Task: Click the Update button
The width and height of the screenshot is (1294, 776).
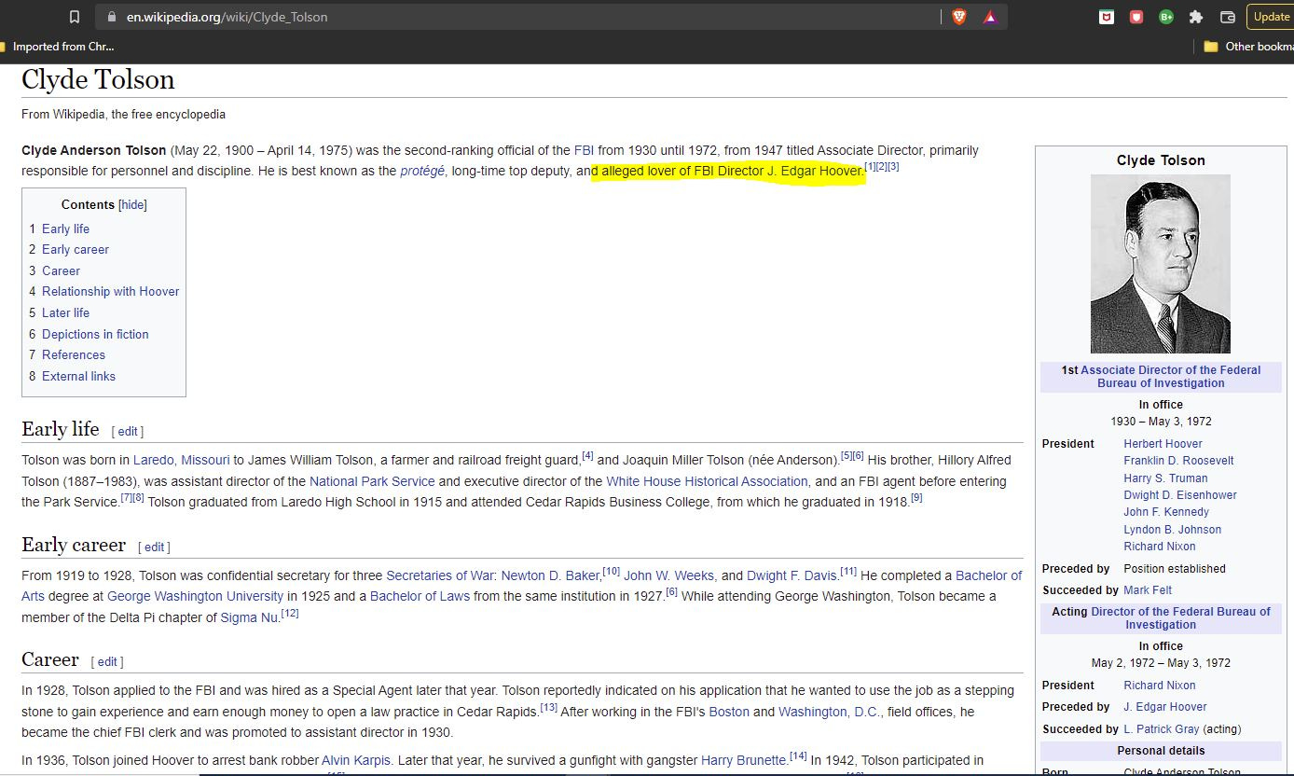Action: (1271, 17)
